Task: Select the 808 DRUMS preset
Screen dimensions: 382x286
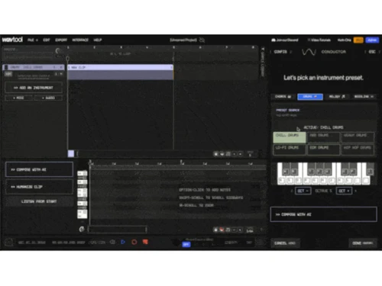Action: [324, 137]
